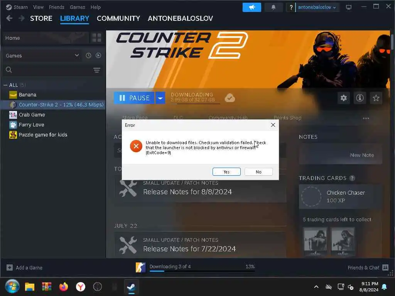Screen dimensions: 395x296
Task: Add Counter-Strike 2 to favorites star
Action: click(x=376, y=98)
